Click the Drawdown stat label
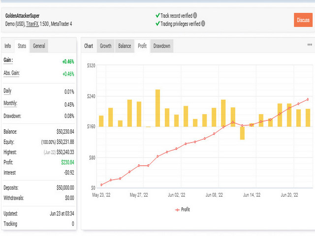Viewport: 315px width, 236px height. (12, 116)
